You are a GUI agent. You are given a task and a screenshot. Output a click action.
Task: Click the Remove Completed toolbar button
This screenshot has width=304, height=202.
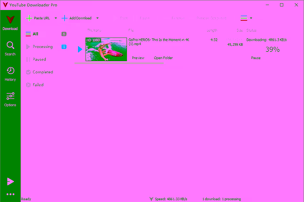[211, 18]
